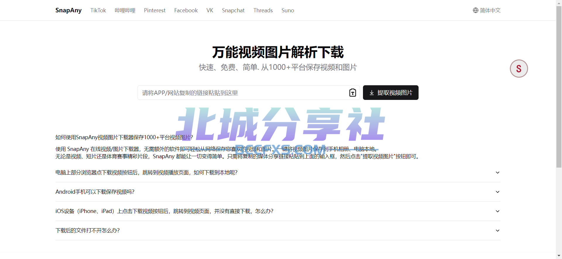Open Snapchat from the top navigation
Viewport: 562px width, 259px height.
233,10
